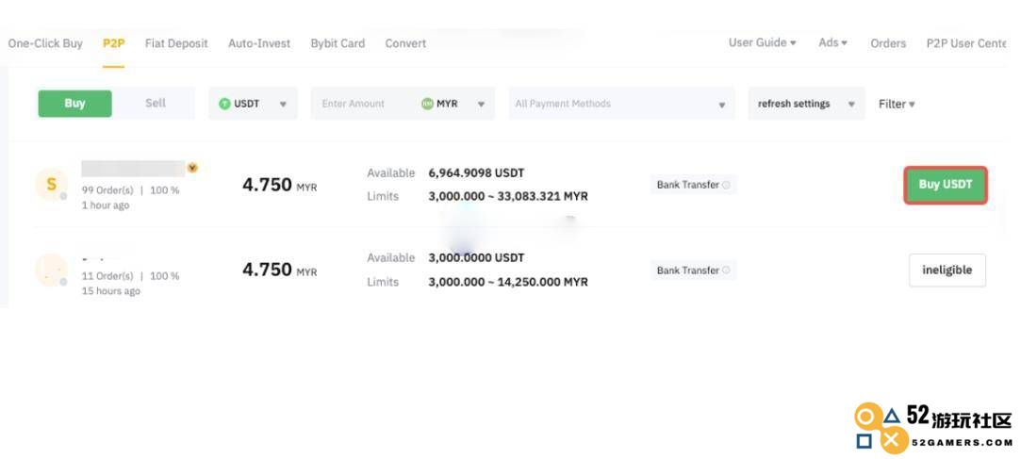The width and height of the screenshot is (1021, 459).
Task: Switch to the Sell toggle
Action: (155, 104)
